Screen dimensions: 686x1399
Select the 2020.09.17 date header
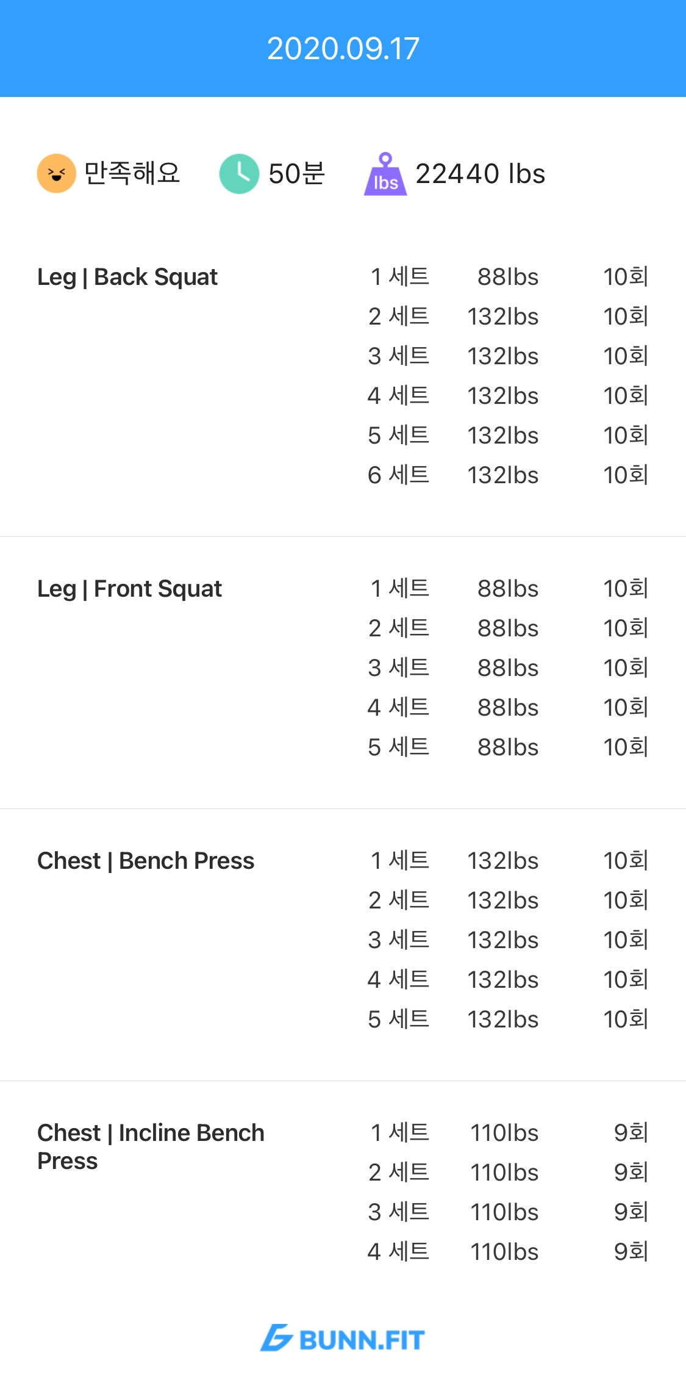343,49
